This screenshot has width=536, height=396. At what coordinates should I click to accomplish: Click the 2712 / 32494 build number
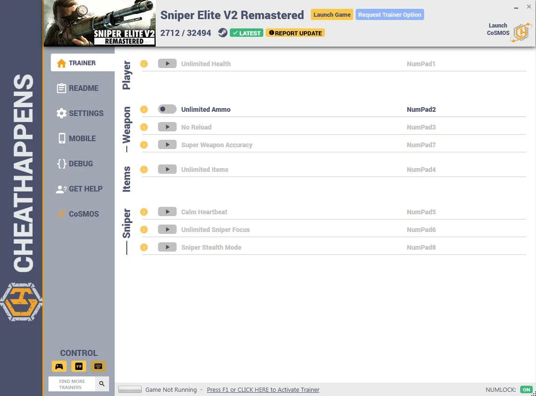point(186,33)
